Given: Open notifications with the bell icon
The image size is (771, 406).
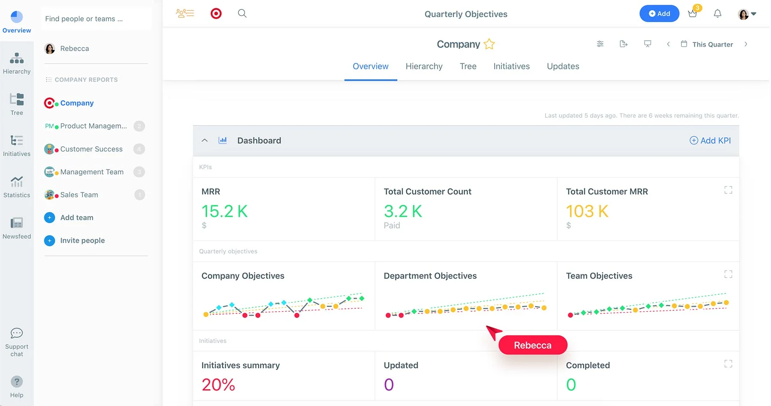Looking at the screenshot, I should 717,13.
